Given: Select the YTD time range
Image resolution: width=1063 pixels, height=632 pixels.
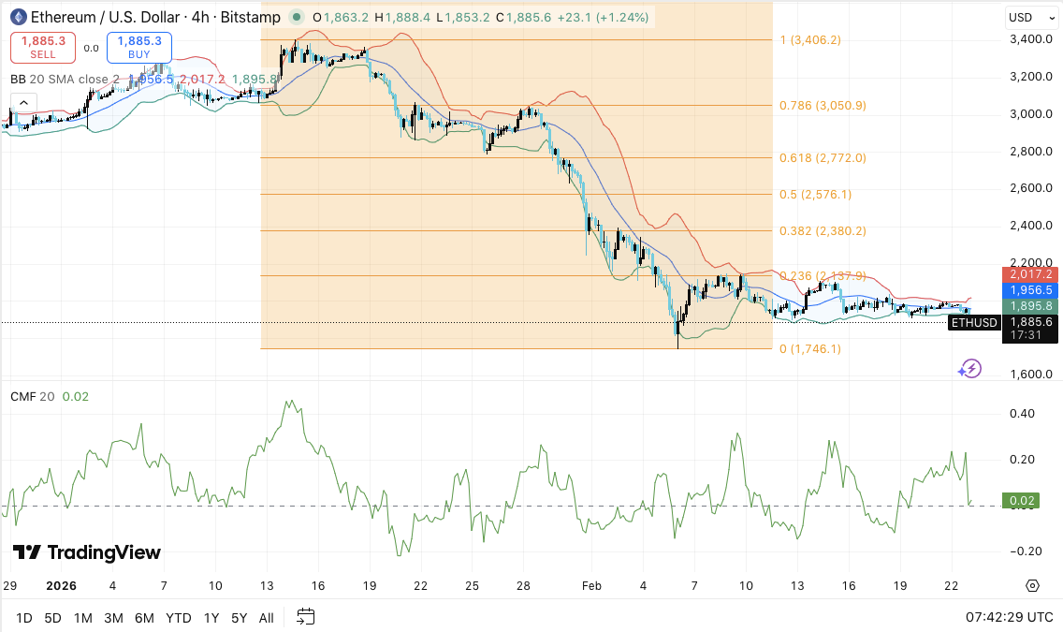Looking at the screenshot, I should point(178,617).
